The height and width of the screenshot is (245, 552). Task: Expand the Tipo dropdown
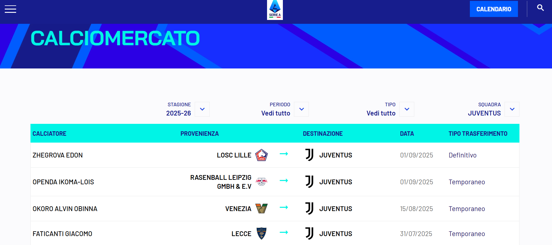[x=407, y=109]
